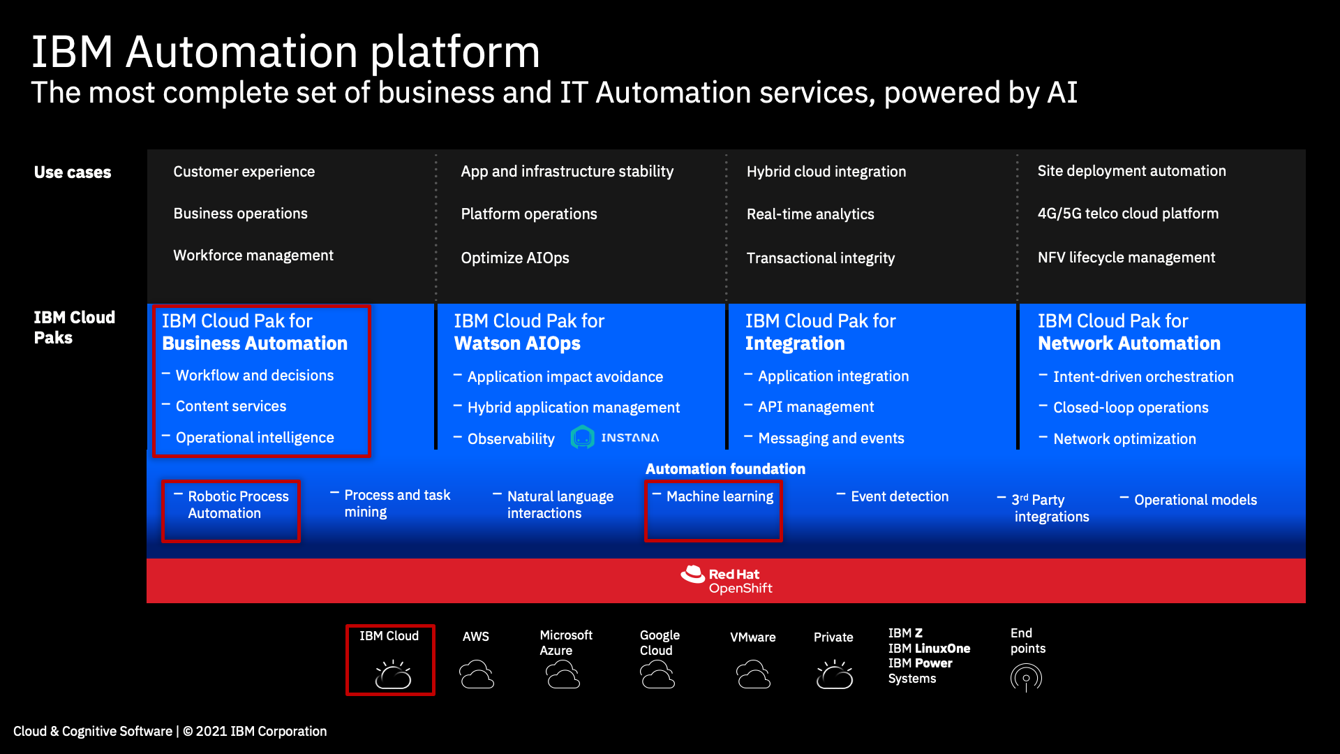Screen dimensions: 1340x754
Task: Click the 'Transactional integrity' use case
Action: (x=820, y=258)
